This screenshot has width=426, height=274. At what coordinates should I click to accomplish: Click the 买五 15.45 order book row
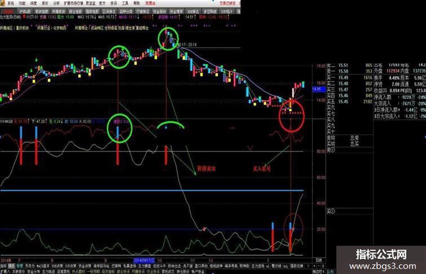349,102
